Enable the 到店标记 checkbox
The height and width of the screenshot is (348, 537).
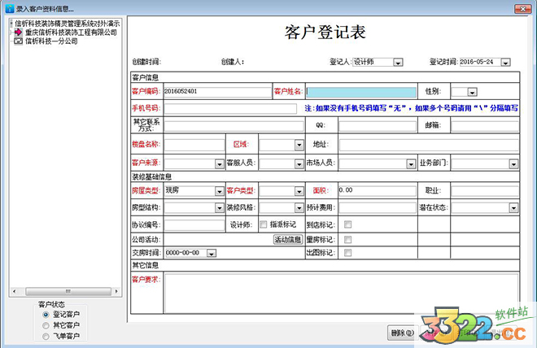pos(348,225)
